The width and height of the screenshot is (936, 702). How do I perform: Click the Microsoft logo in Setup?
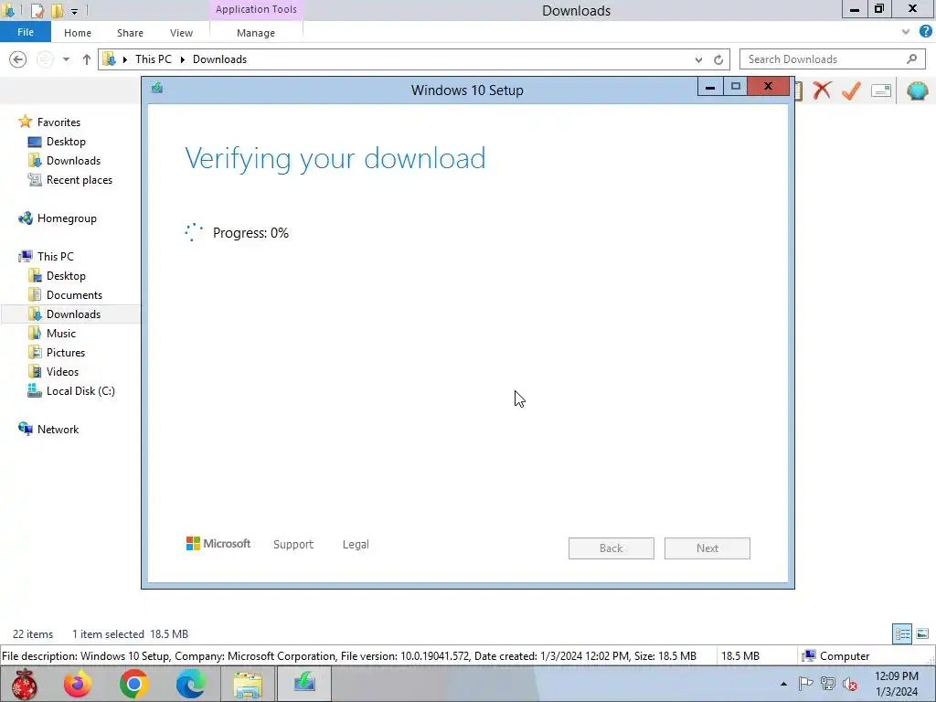(218, 544)
